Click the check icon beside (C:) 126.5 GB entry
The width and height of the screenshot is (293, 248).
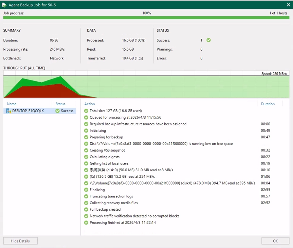point(86,177)
